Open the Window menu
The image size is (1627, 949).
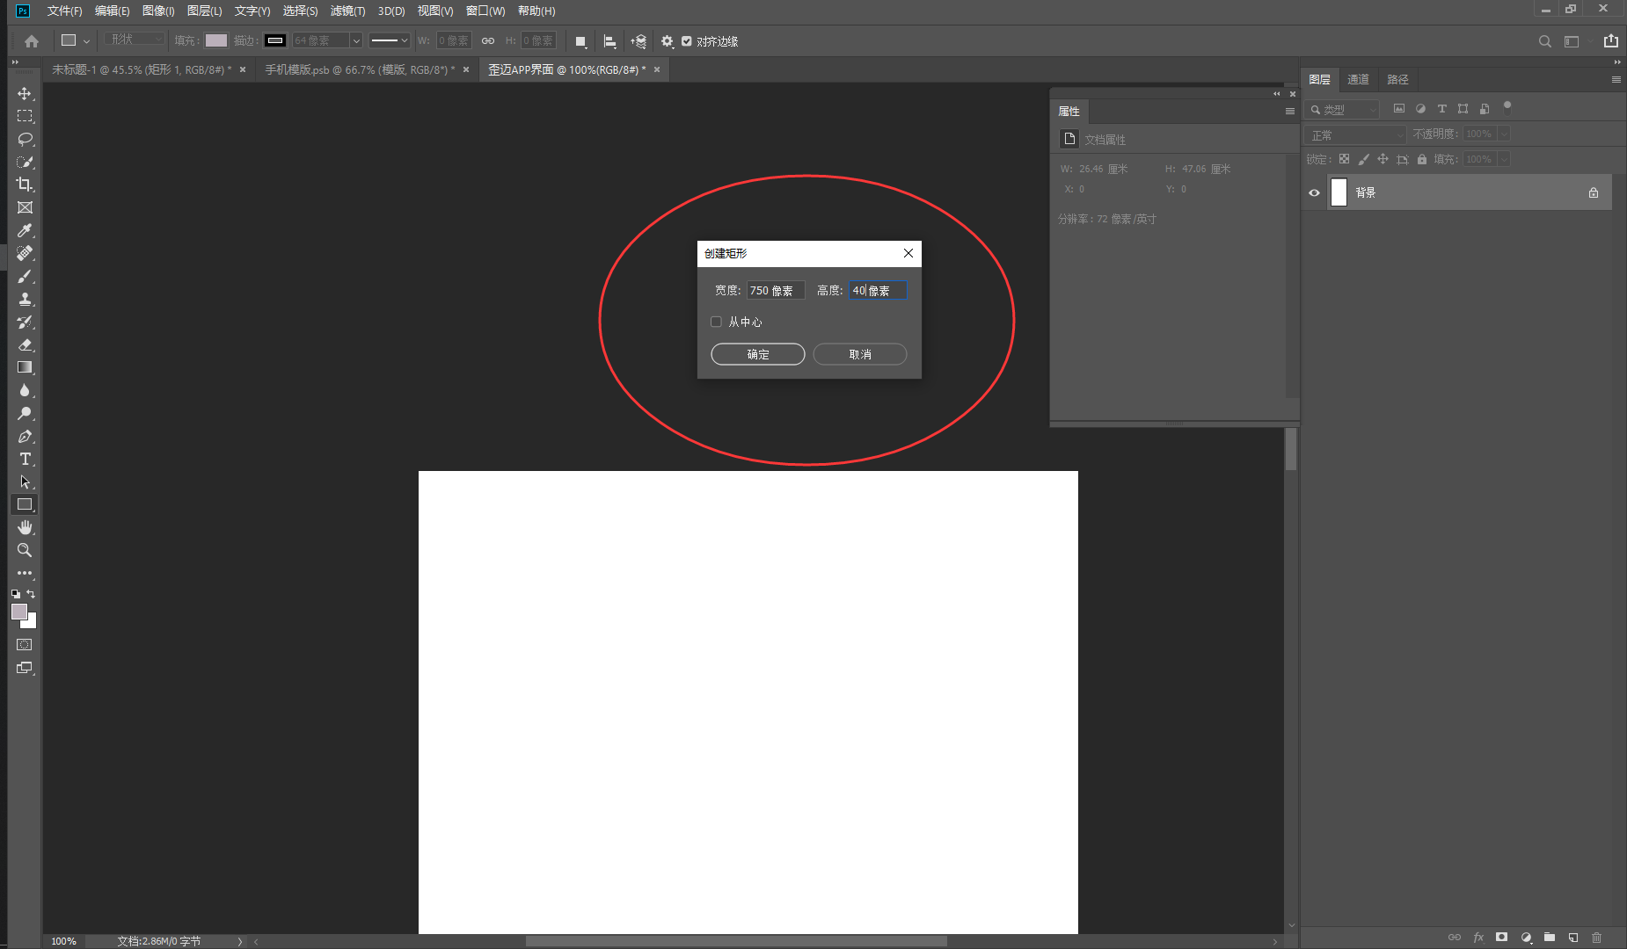[x=485, y=11]
